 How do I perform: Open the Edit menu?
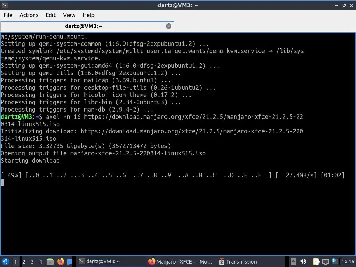point(50,15)
